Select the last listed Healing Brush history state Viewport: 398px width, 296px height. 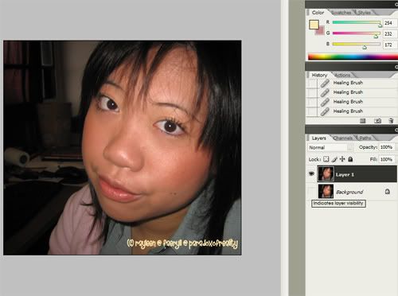click(x=352, y=111)
